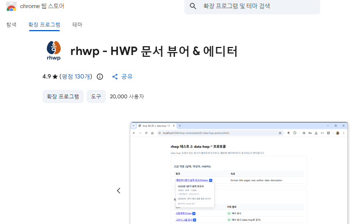This screenshot has height=224, width=354.
Task: Click the search magnifier icon
Action: coord(193,6)
